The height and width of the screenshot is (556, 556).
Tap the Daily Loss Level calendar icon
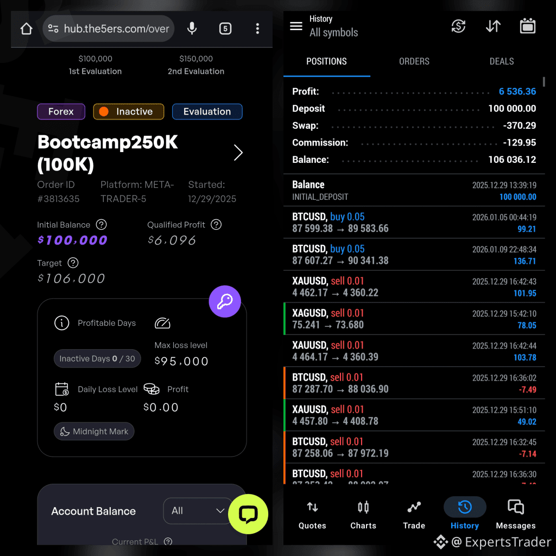point(62,389)
